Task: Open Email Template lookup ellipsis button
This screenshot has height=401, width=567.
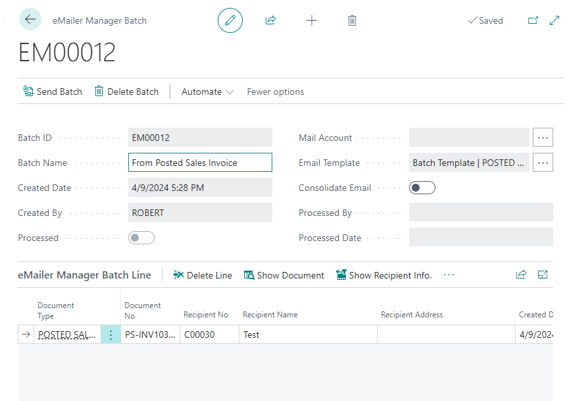Action: click(543, 163)
